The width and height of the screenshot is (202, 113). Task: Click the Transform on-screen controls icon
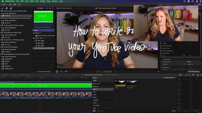coord(190,67)
